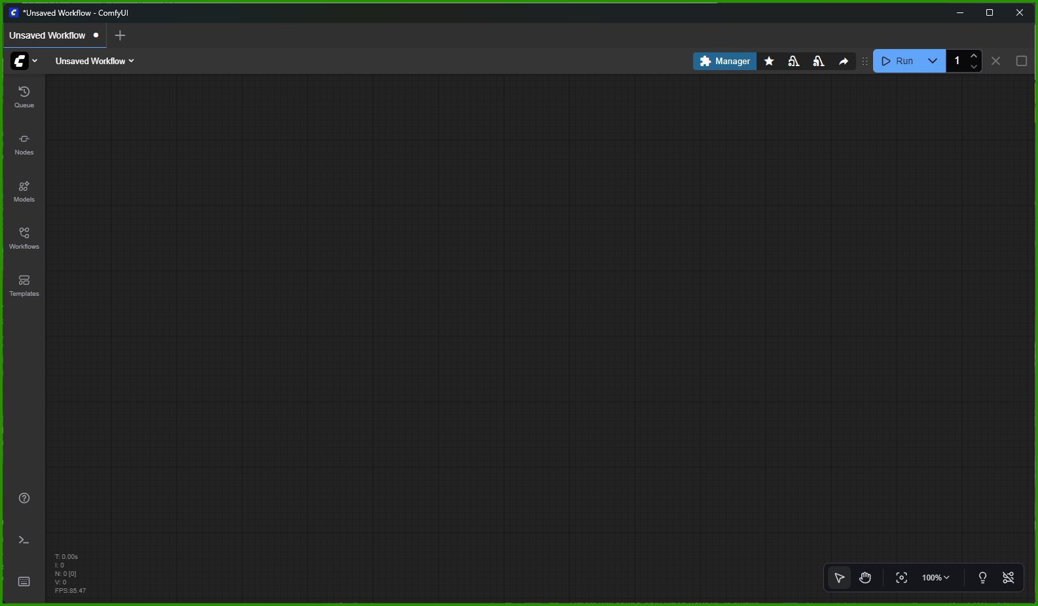Click the T: 0.00s stat text
This screenshot has height=606, width=1038.
click(x=66, y=557)
